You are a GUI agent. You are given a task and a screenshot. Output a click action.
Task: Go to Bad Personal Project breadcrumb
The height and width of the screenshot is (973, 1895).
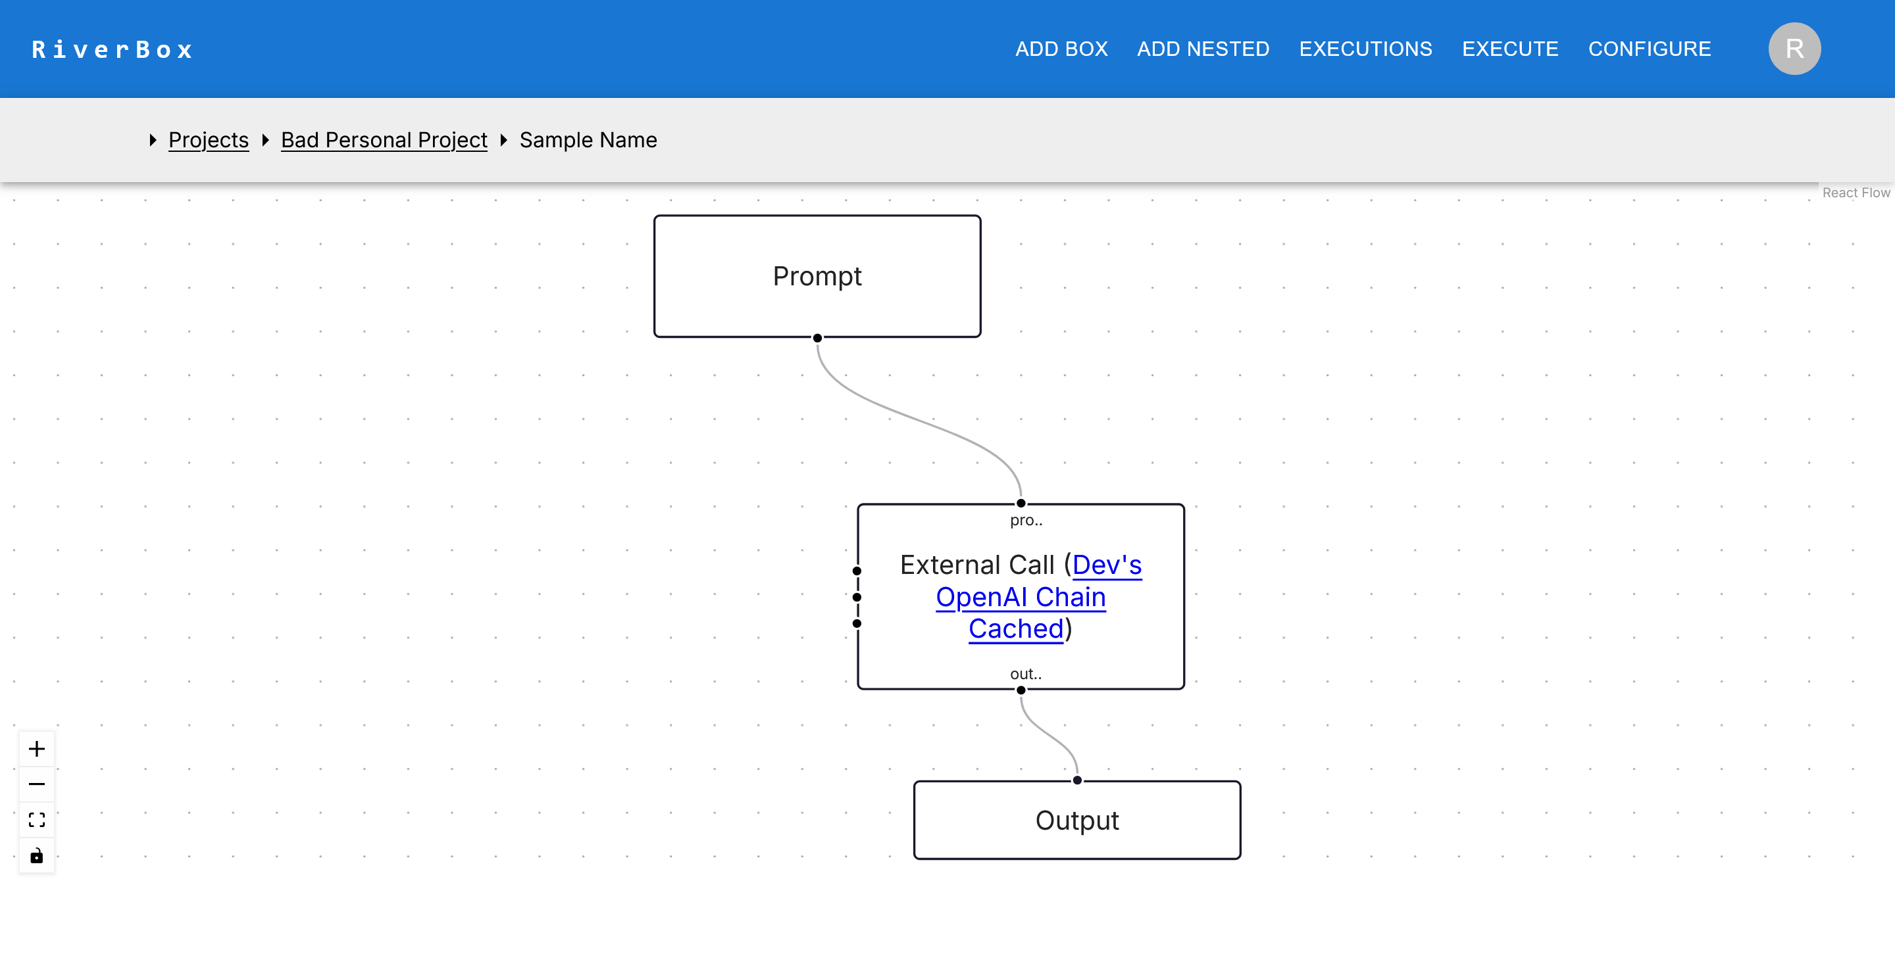tap(384, 139)
